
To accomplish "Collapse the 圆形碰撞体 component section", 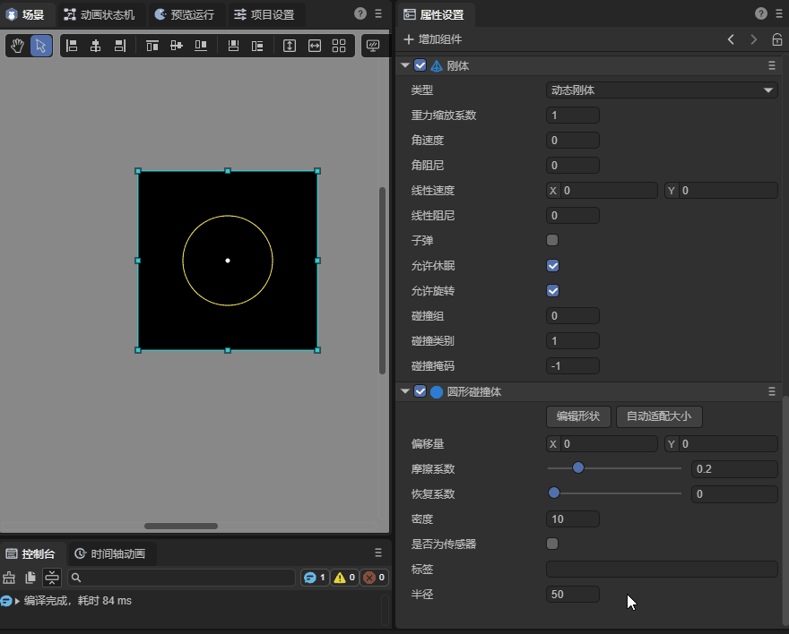I will click(x=405, y=391).
